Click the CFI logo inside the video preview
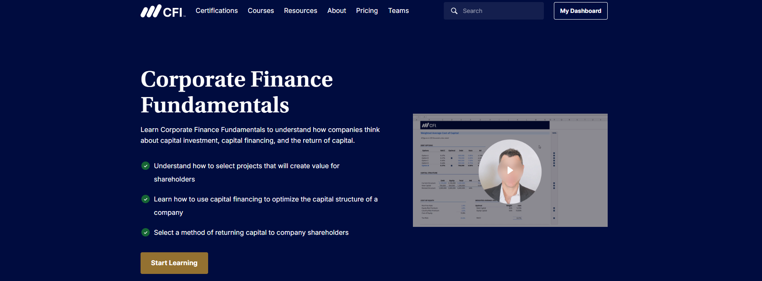Image resolution: width=762 pixels, height=281 pixels. pyautogui.click(x=429, y=125)
